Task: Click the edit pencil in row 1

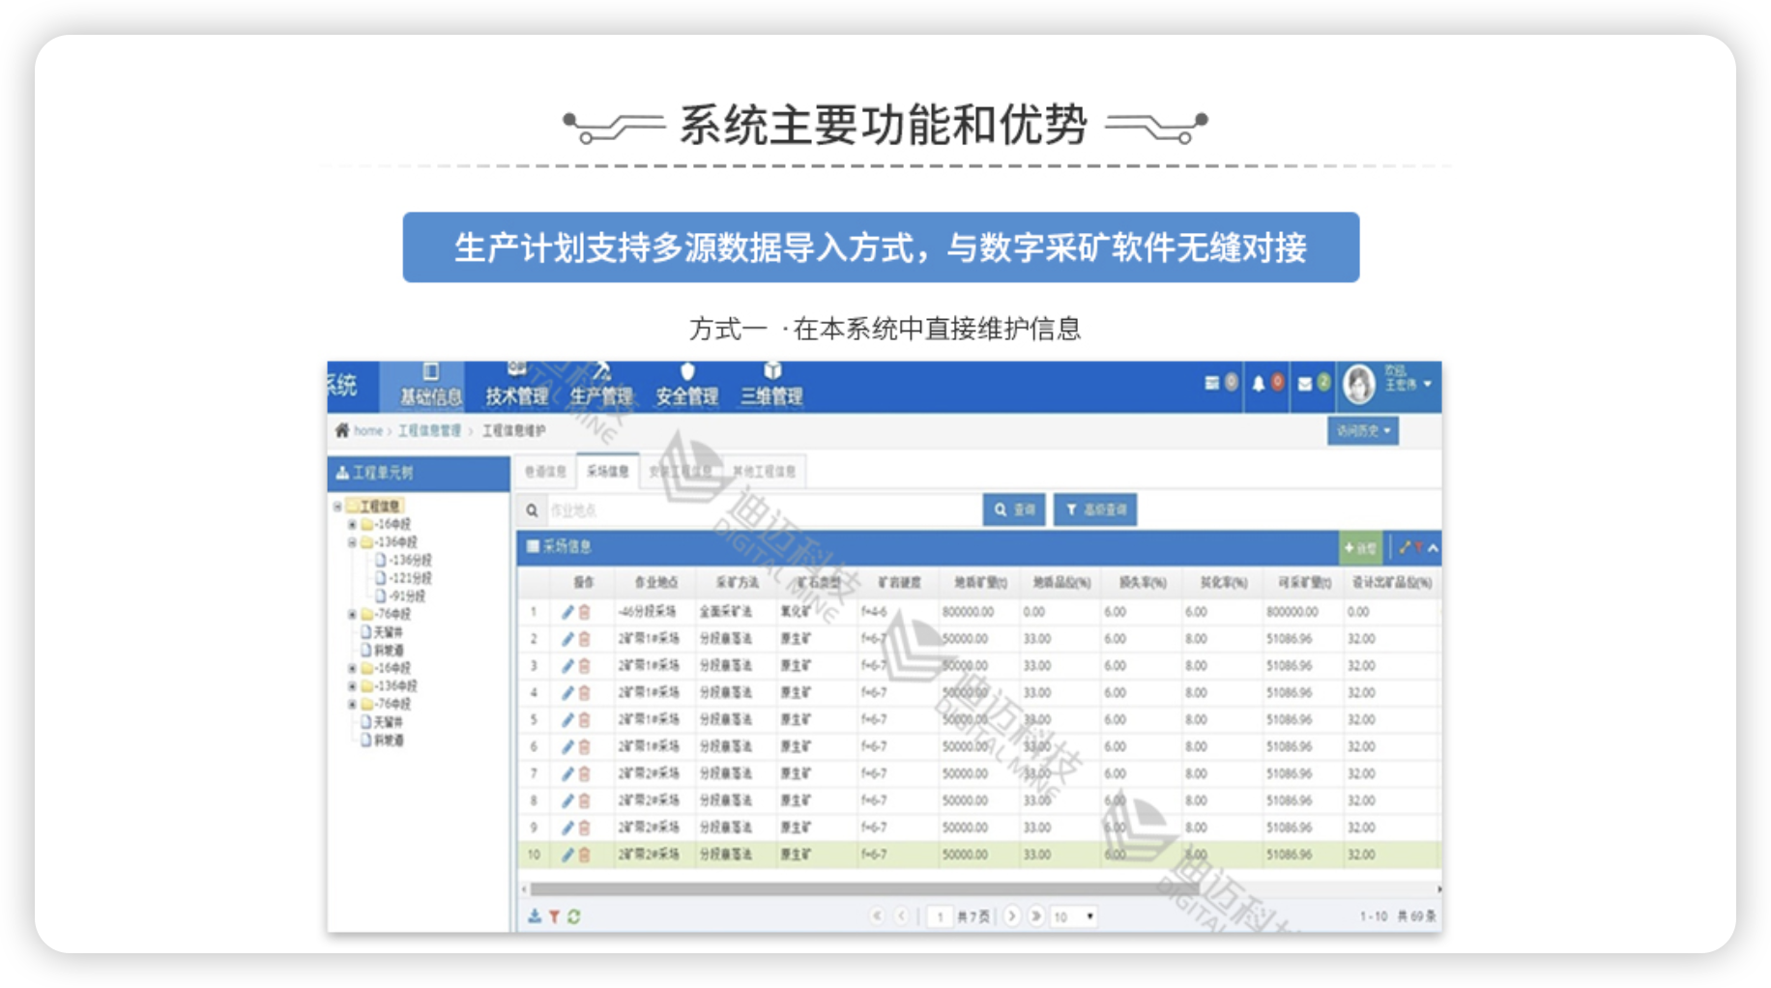Action: click(x=567, y=612)
